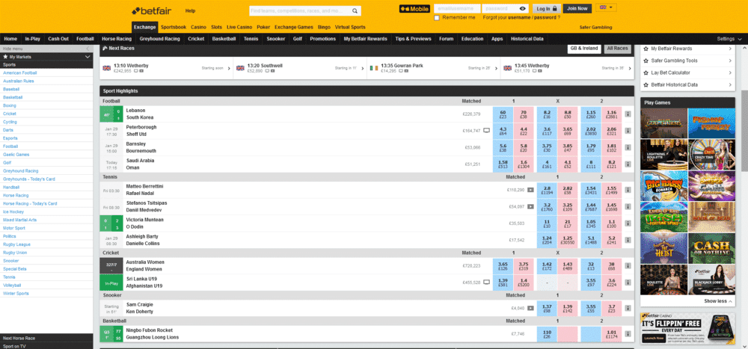The image size is (748, 349).
Task: Click star icon beside My Betfair Rewards
Action: tap(646, 49)
